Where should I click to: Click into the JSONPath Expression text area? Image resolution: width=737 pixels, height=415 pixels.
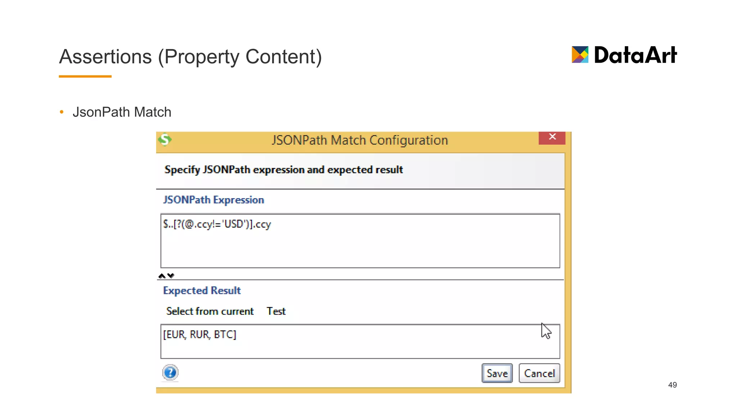360,241
